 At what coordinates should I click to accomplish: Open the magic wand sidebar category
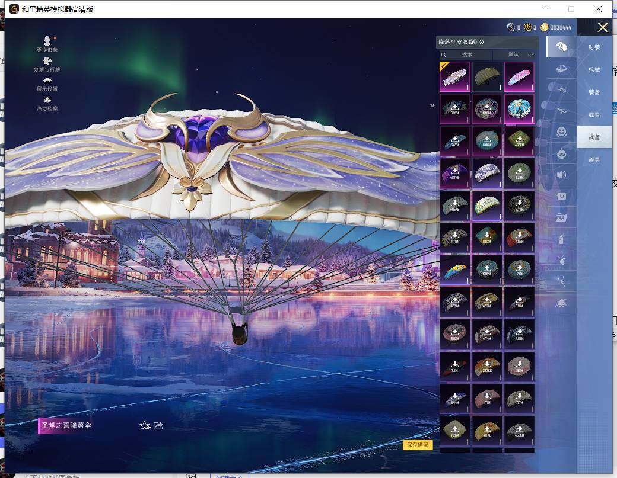[561, 281]
